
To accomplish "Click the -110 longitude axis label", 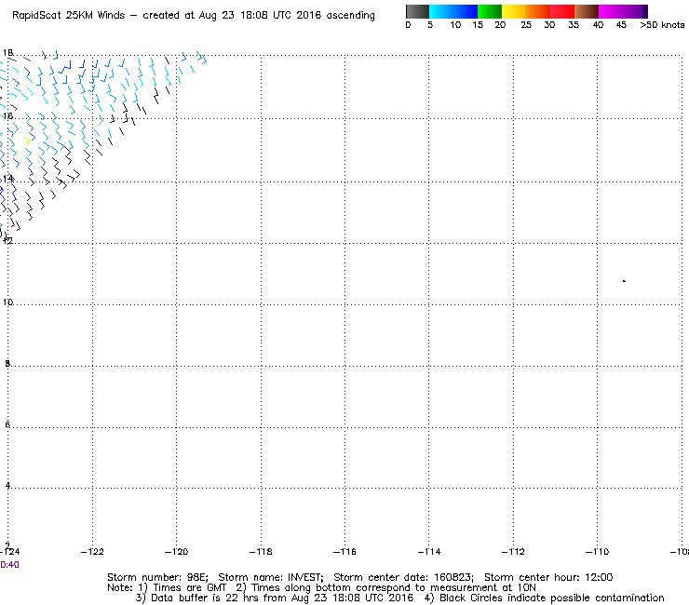I will click(597, 552).
